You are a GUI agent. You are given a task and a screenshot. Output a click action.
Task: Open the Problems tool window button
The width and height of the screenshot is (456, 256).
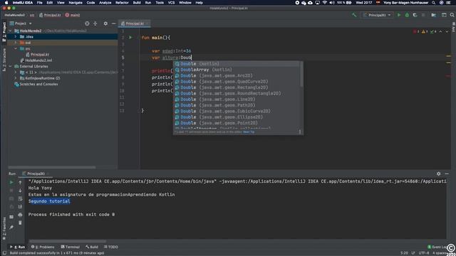[x=43, y=247]
